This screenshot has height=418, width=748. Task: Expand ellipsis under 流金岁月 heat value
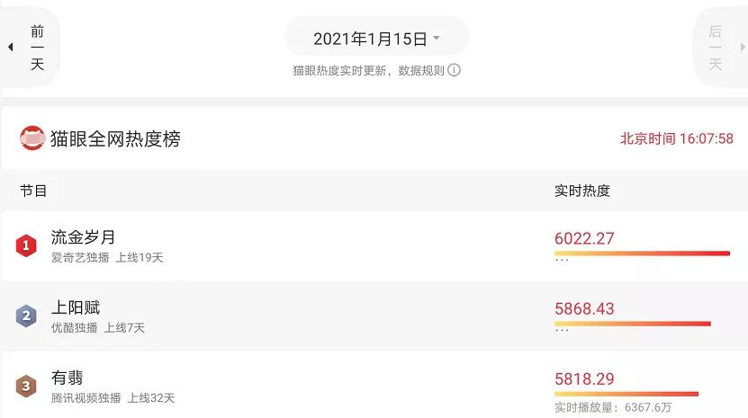[562, 260]
